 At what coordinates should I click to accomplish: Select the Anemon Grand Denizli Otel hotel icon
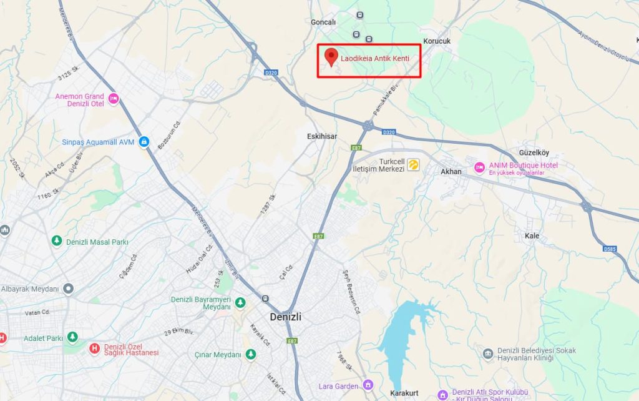tap(114, 98)
